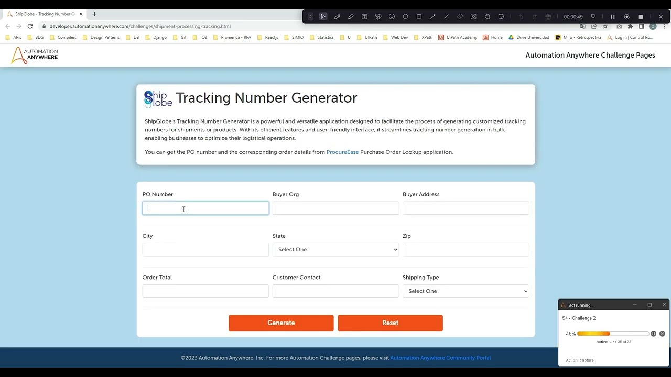Open the Miro - Retrospectiva bookmark

pos(578,38)
